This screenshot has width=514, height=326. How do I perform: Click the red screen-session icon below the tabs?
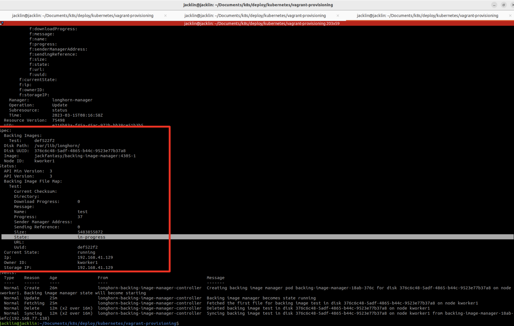(x=2, y=23)
